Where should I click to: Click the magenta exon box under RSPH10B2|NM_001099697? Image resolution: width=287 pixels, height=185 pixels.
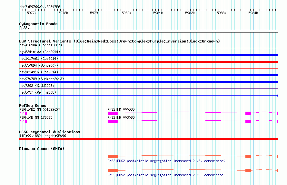click(26, 113)
